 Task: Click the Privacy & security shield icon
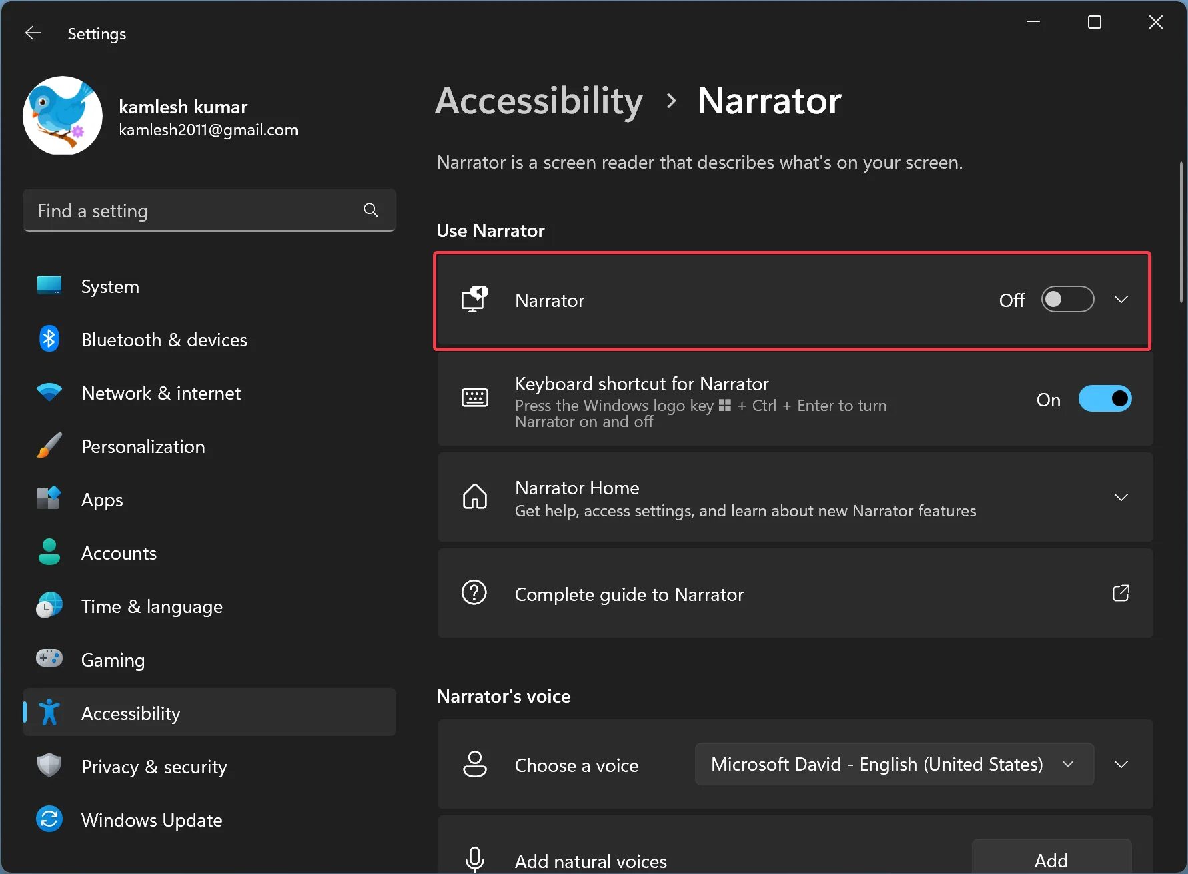[x=49, y=766]
